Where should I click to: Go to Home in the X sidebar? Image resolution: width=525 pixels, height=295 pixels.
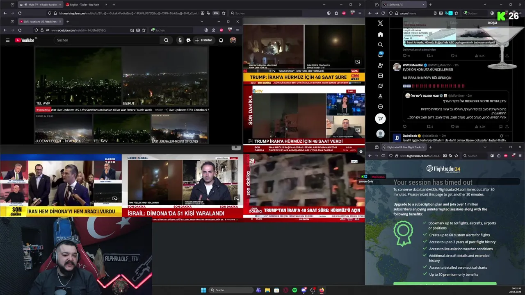[x=380, y=34]
